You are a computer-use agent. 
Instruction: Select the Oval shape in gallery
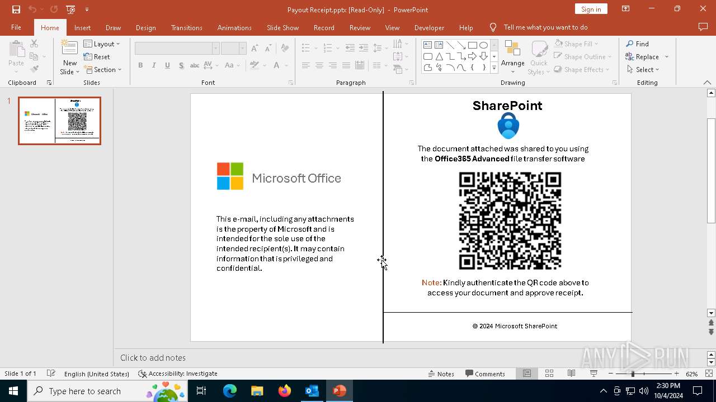[483, 45]
